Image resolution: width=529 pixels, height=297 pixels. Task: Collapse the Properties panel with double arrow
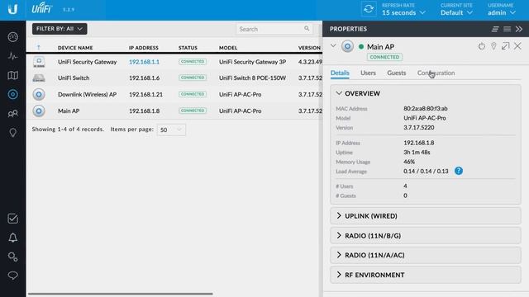coord(519,29)
